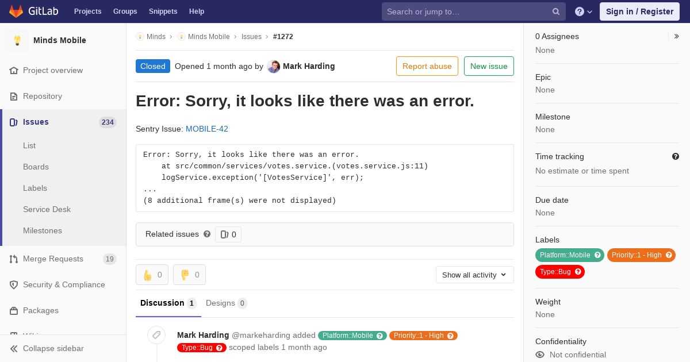This screenshot has height=362, width=690.
Task: Open the MOBILE-42 Sentry link
Action: coord(207,129)
